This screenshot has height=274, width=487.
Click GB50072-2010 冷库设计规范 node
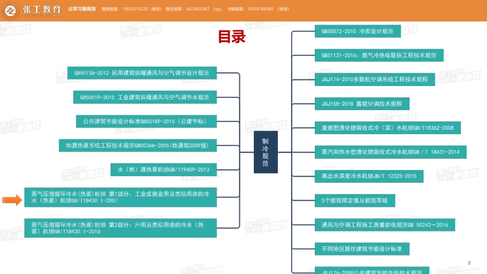coord(357,31)
